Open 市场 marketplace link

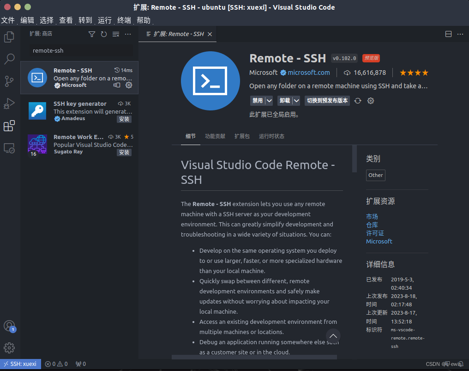tap(372, 216)
